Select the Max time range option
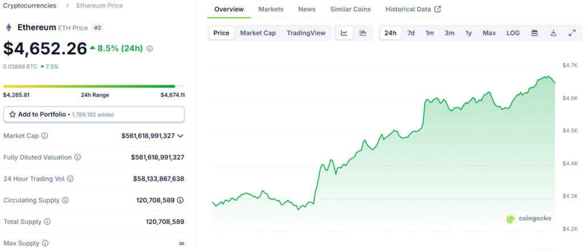 point(489,33)
